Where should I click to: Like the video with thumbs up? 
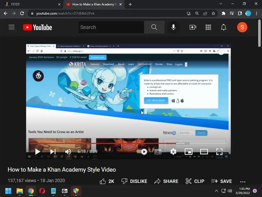(x=107, y=181)
